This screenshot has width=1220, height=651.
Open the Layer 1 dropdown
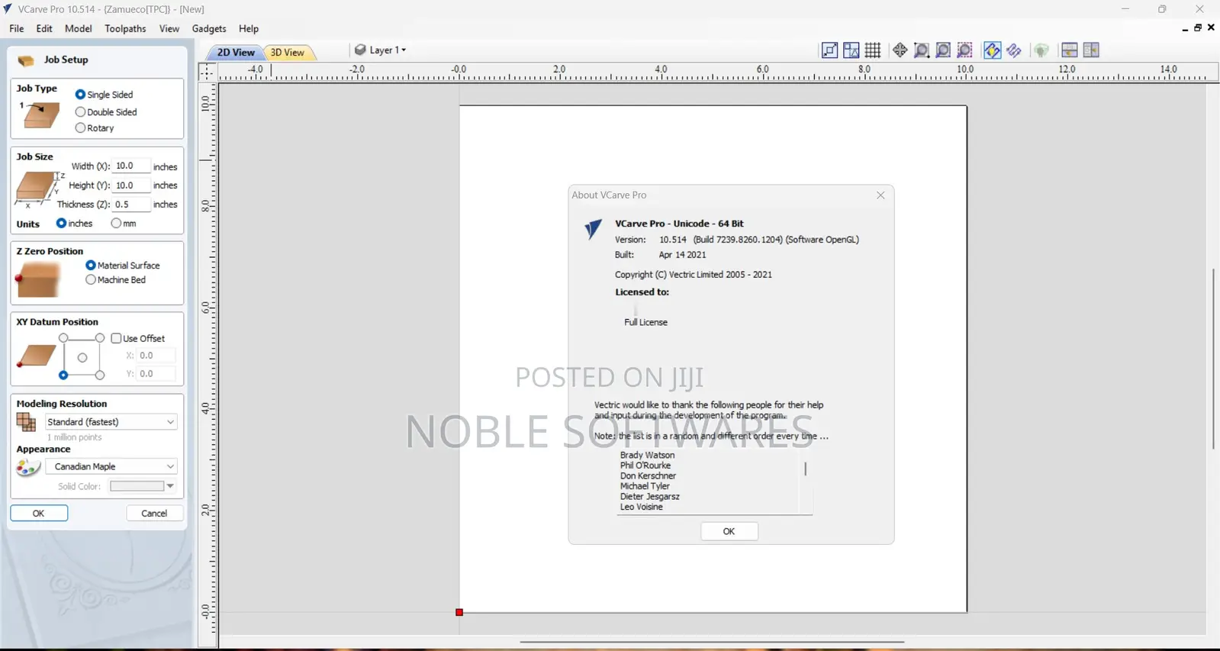(381, 50)
